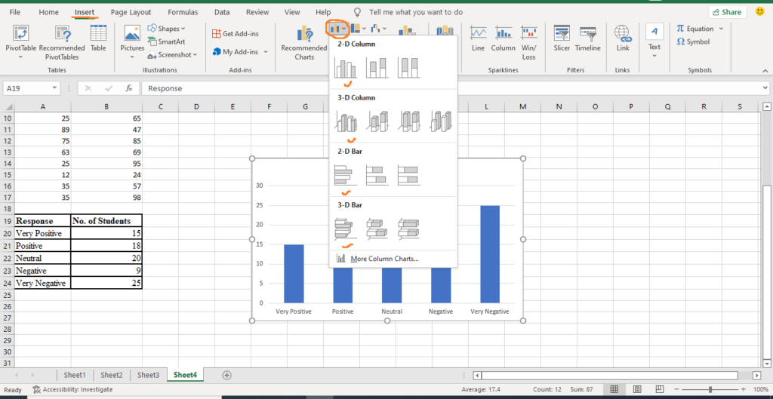The height and width of the screenshot is (399, 773).
Task: Open Recommended Charts
Action: point(304,43)
